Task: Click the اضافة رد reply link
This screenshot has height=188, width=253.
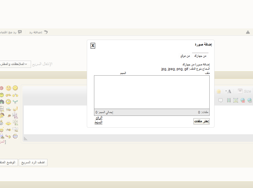Action: [x=39, y=32]
